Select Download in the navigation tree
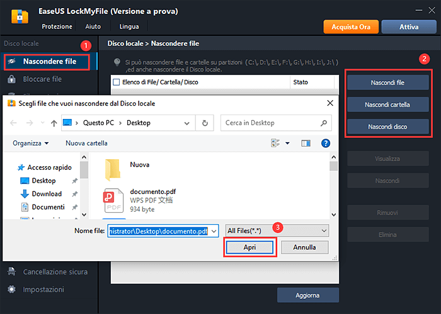The height and width of the screenshot is (314, 441). [x=42, y=194]
